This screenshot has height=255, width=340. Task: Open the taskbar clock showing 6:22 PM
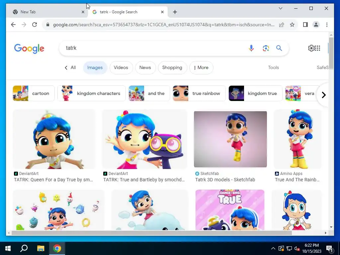point(311,248)
